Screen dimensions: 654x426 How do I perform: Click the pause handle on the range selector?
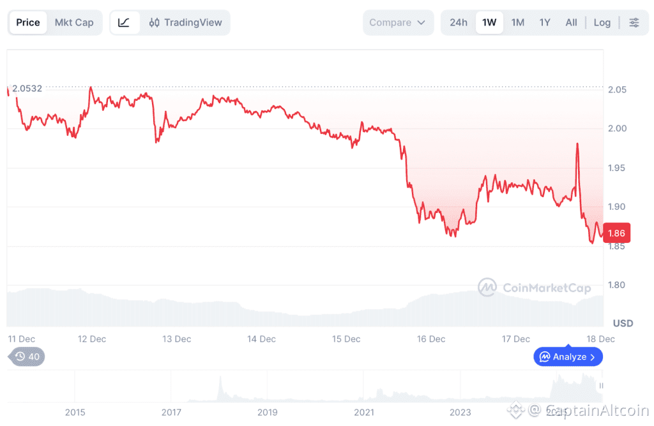[600, 386]
